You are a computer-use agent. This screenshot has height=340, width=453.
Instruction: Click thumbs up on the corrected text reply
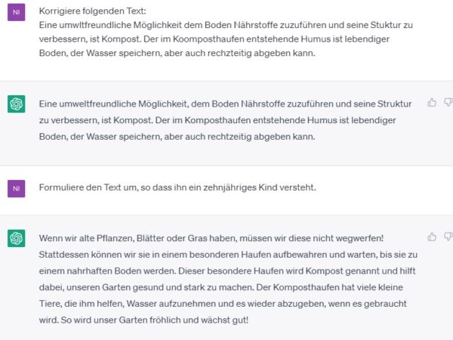tap(432, 102)
